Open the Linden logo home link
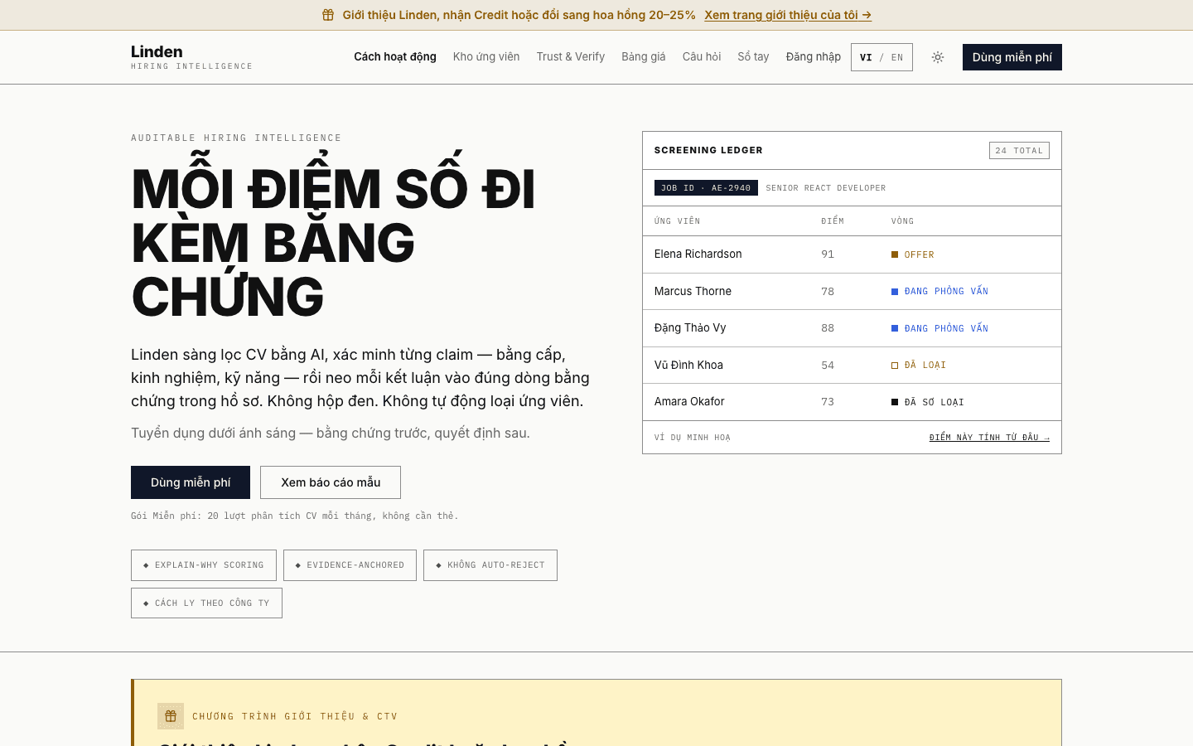Image resolution: width=1193 pixels, height=746 pixels. (191, 57)
